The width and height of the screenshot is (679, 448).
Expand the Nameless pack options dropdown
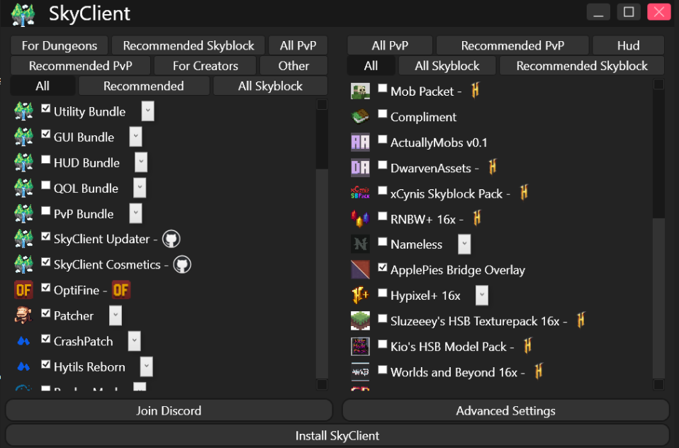click(466, 244)
